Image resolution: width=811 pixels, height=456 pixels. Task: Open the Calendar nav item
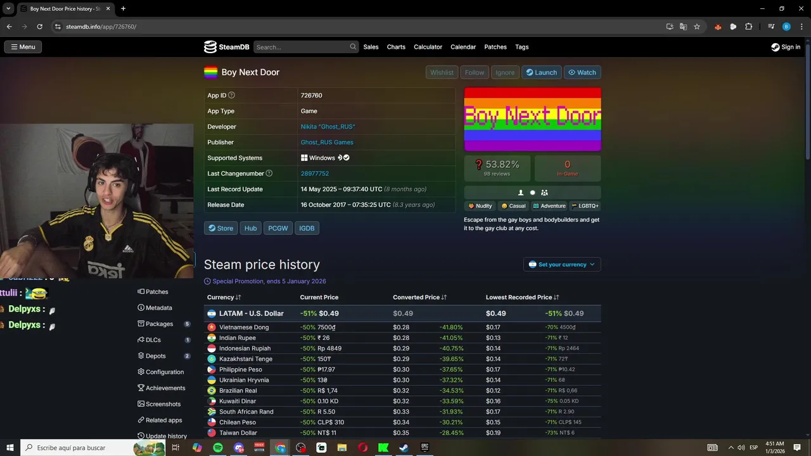pyautogui.click(x=463, y=47)
